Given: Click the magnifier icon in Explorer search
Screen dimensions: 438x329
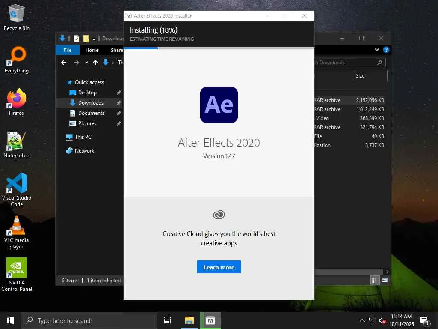Looking at the screenshot, I should point(380,63).
